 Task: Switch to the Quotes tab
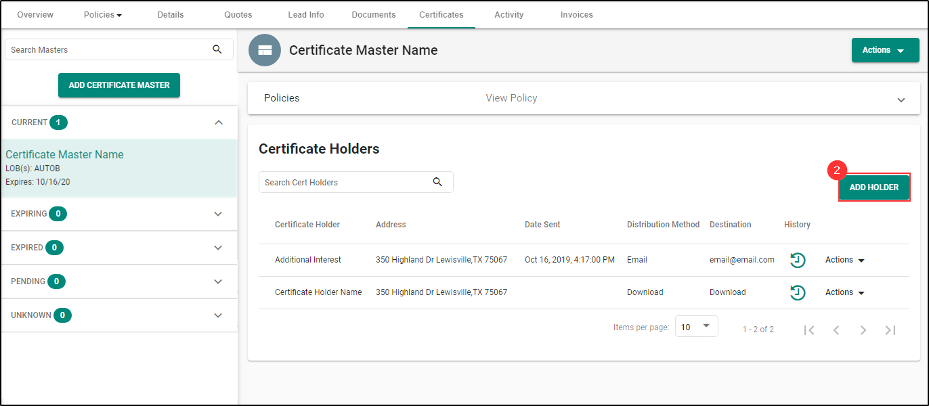238,14
